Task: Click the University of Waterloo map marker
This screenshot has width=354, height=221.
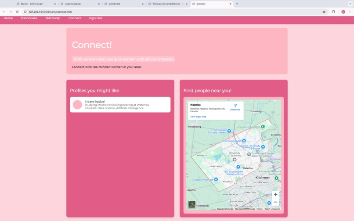Action: pos(235,160)
